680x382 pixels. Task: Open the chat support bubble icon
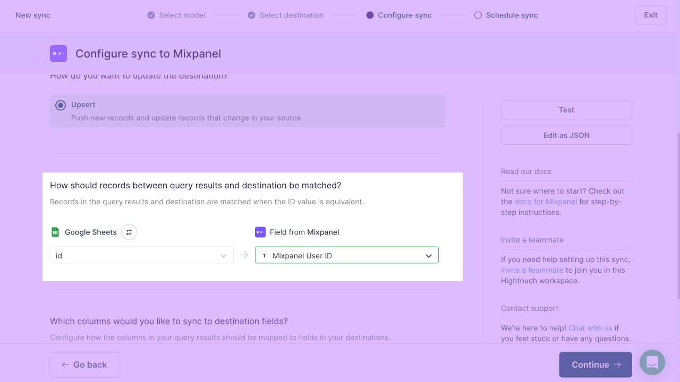pos(652,362)
